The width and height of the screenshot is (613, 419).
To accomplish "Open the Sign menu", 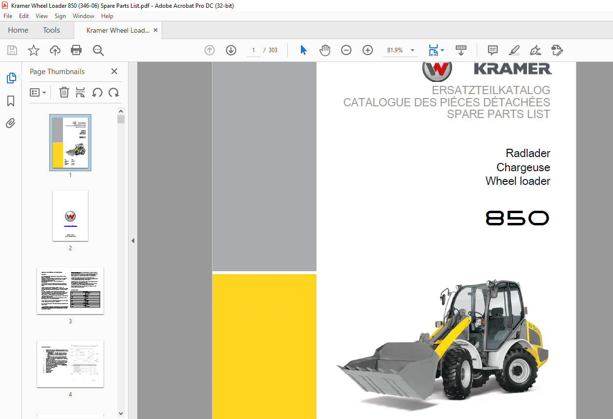I will 60,16.
